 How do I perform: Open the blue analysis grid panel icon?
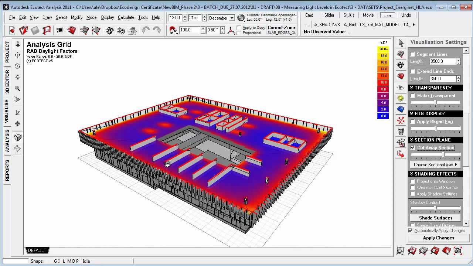[x=401, y=109]
